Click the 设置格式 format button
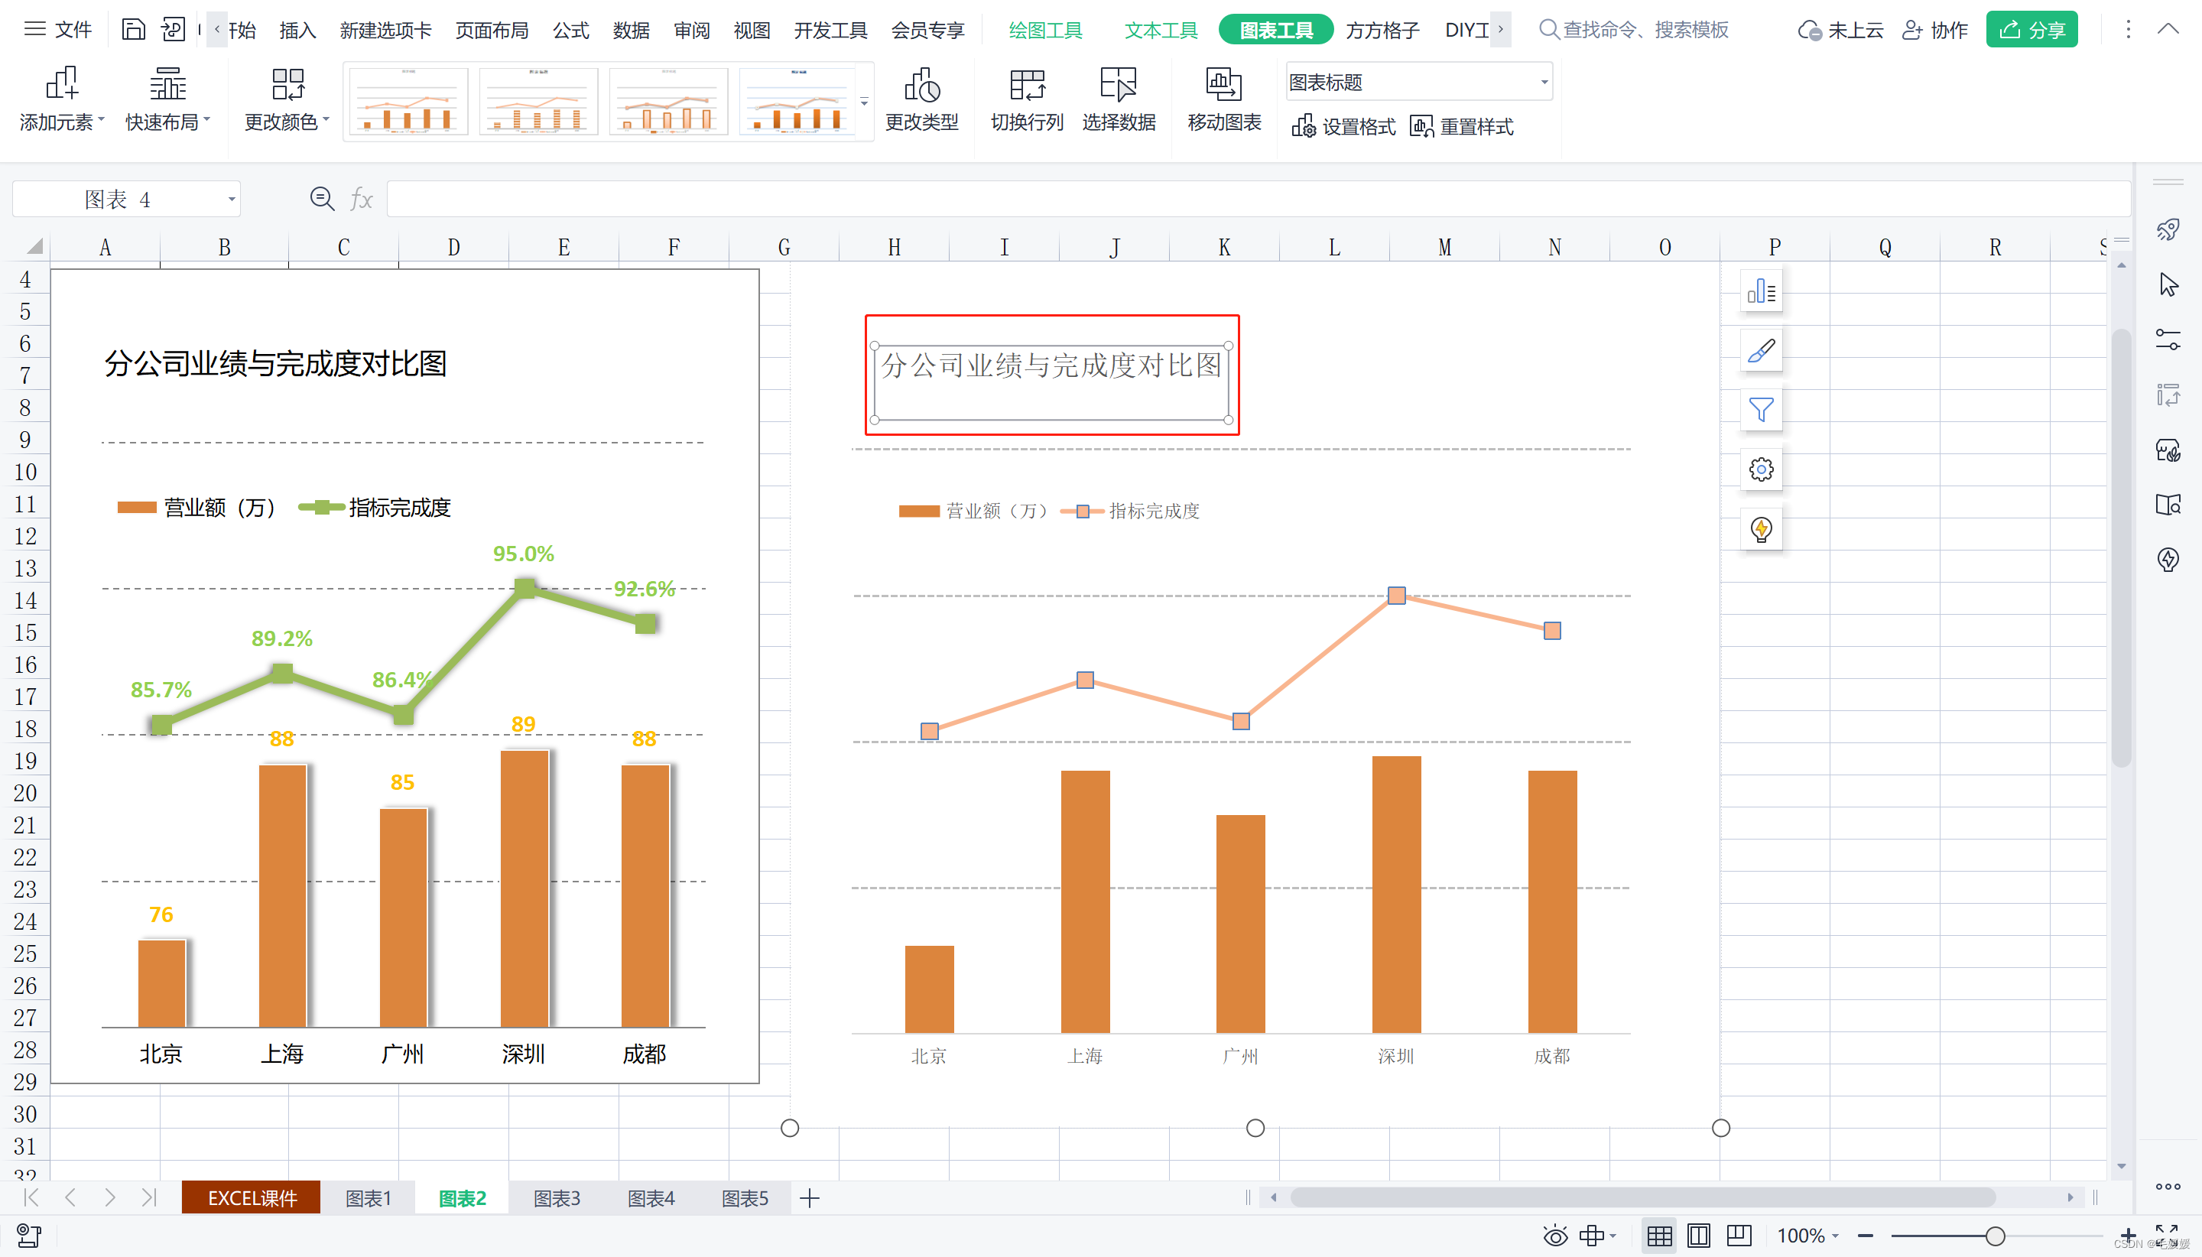The width and height of the screenshot is (2202, 1257). [x=1343, y=127]
